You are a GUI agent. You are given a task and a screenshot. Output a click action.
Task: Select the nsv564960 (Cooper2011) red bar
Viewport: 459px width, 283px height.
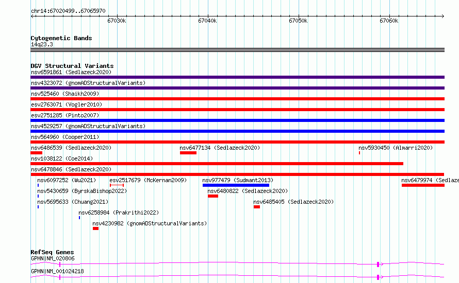coord(237,142)
